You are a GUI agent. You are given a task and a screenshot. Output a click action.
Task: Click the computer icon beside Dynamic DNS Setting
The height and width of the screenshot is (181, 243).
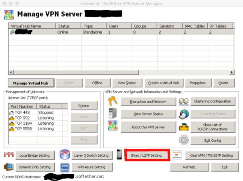point(9,167)
